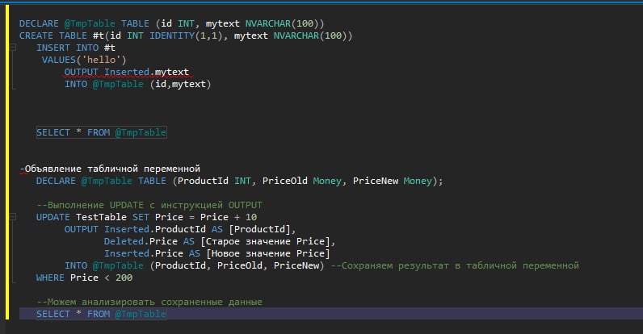This screenshot has height=334, width=643.
Task: Click the CREATE TABLE keywords
Action: click(x=53, y=35)
